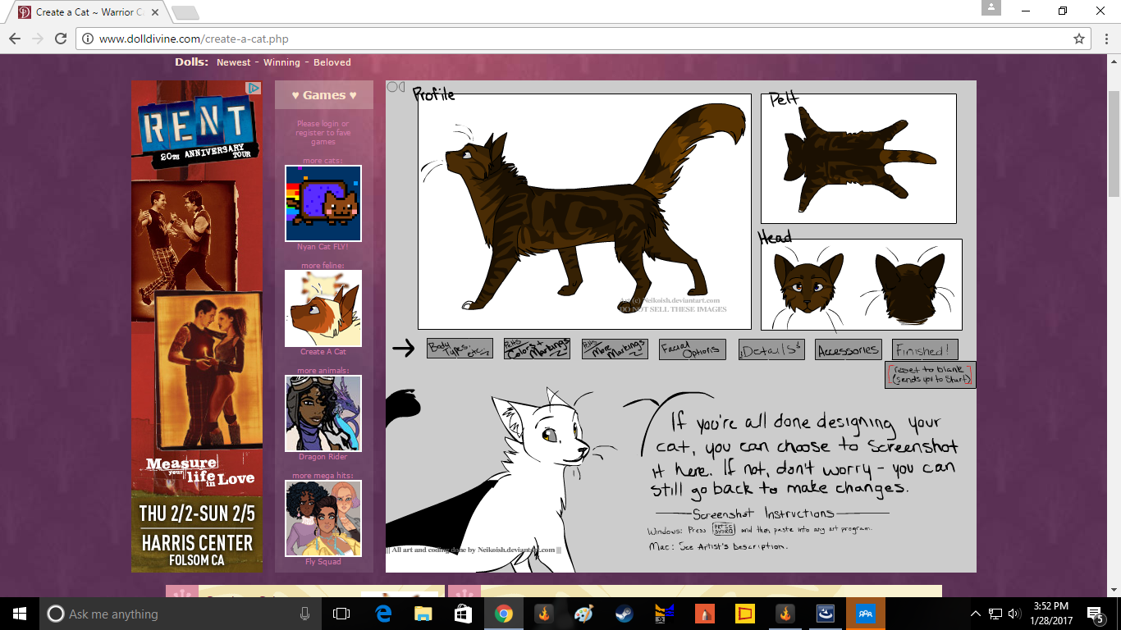Click the Fly Squad game link
The height and width of the screenshot is (630, 1121).
[323, 562]
